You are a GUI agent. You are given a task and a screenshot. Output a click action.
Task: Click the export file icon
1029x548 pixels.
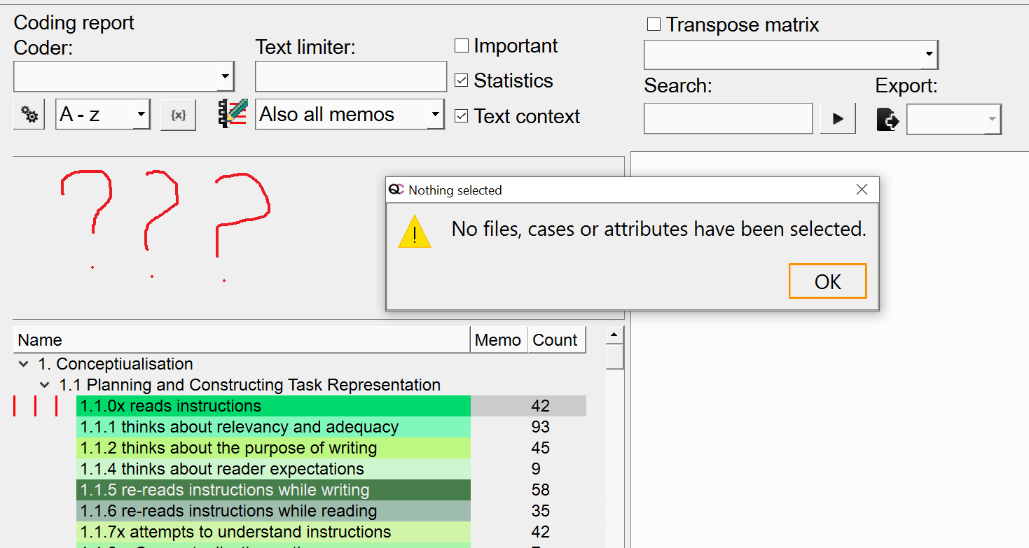[888, 119]
